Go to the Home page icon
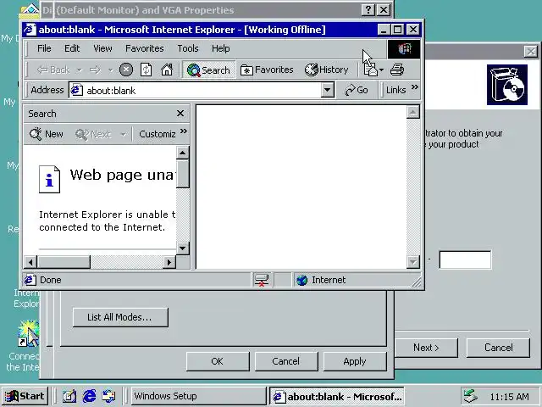 pos(167,70)
